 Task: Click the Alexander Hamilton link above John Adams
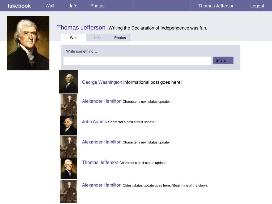click(x=102, y=101)
